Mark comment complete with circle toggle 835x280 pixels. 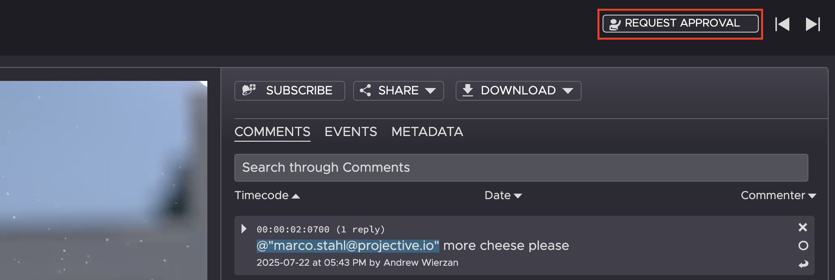803,246
